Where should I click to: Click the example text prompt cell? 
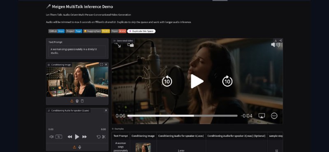(x=120, y=147)
